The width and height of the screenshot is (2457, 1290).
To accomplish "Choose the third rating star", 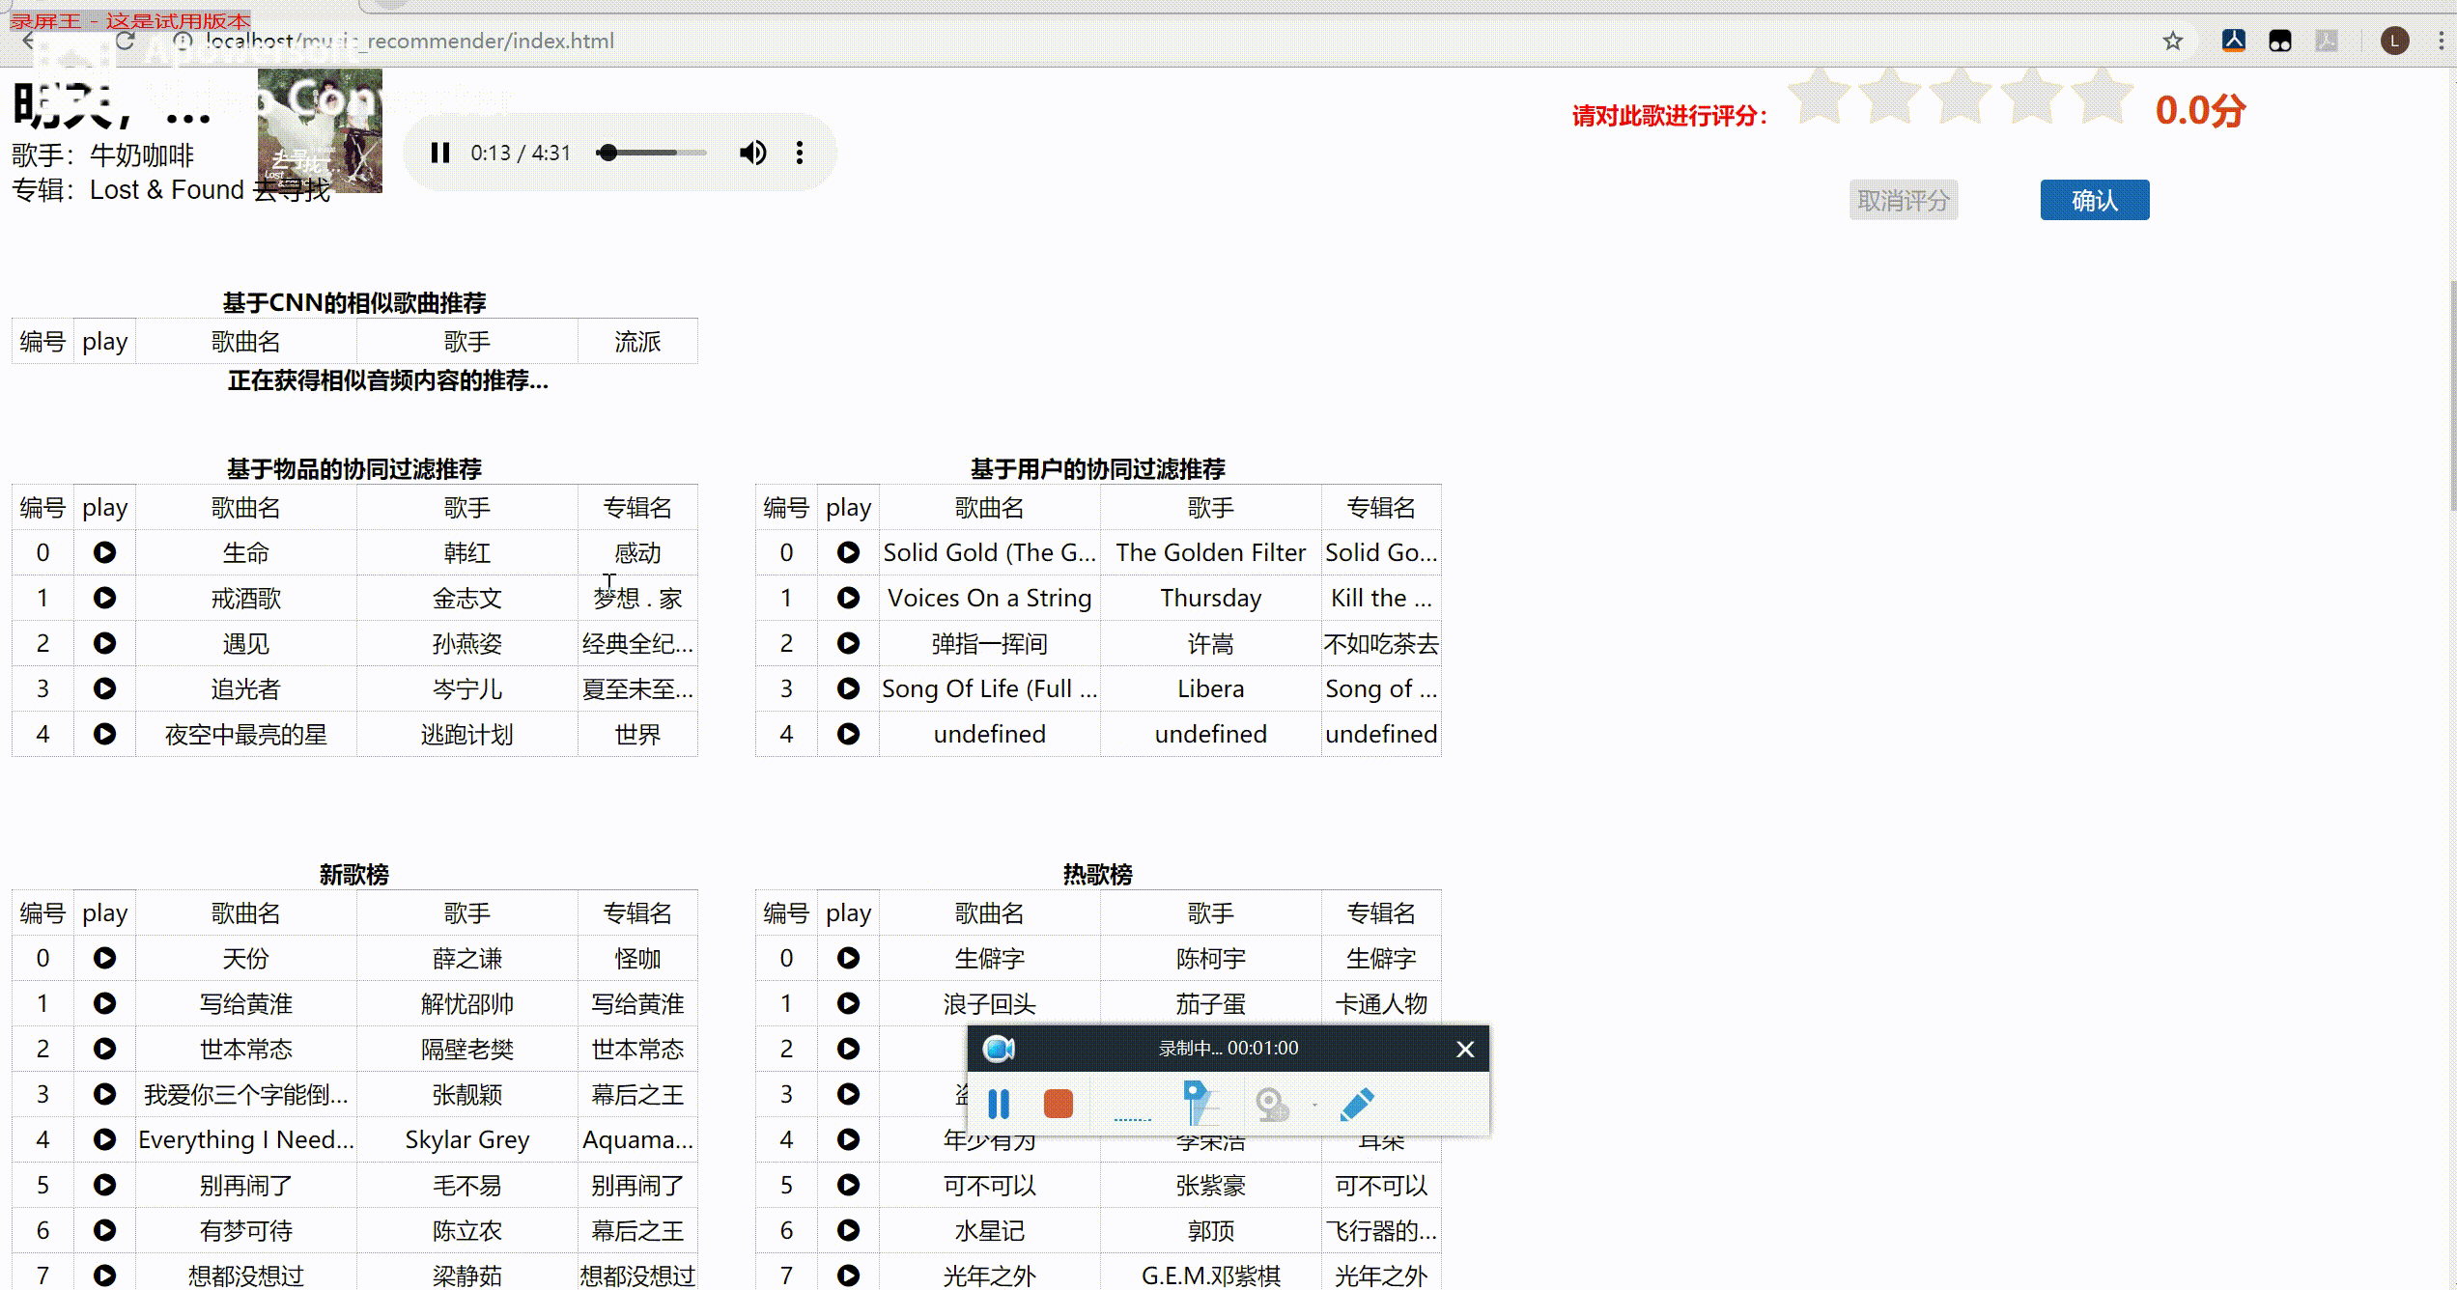I will pyautogui.click(x=1961, y=97).
